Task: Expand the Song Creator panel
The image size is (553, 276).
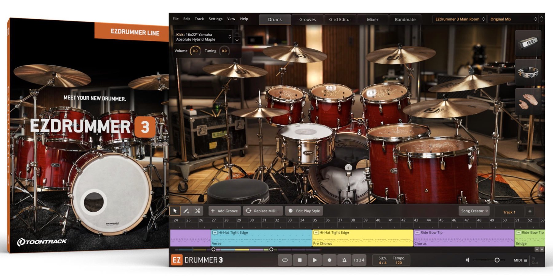Action: click(x=474, y=211)
